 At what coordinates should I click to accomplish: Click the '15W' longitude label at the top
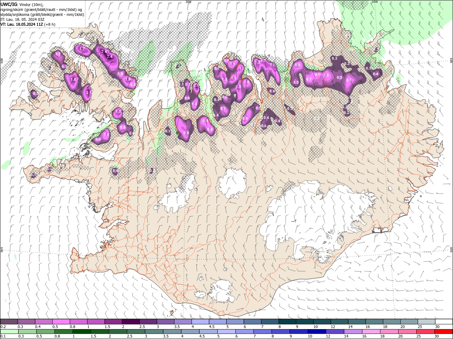click(375, 2)
